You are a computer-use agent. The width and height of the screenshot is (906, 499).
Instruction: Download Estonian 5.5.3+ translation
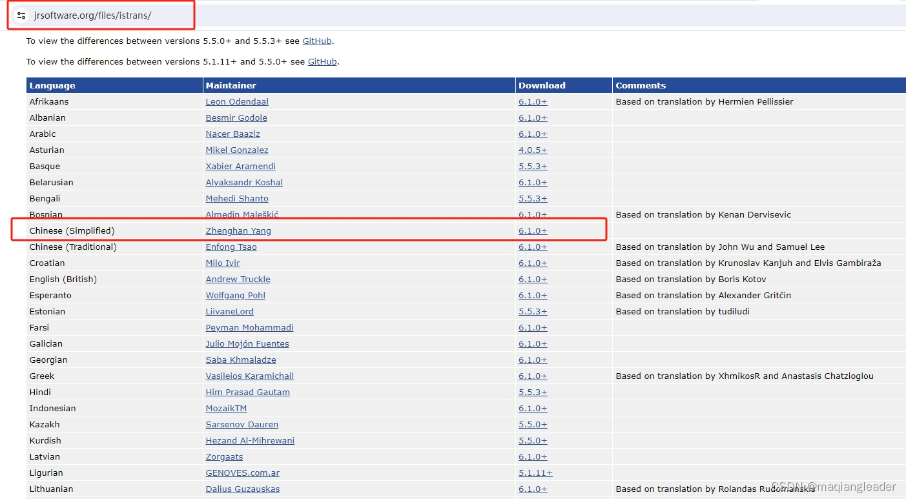533,311
